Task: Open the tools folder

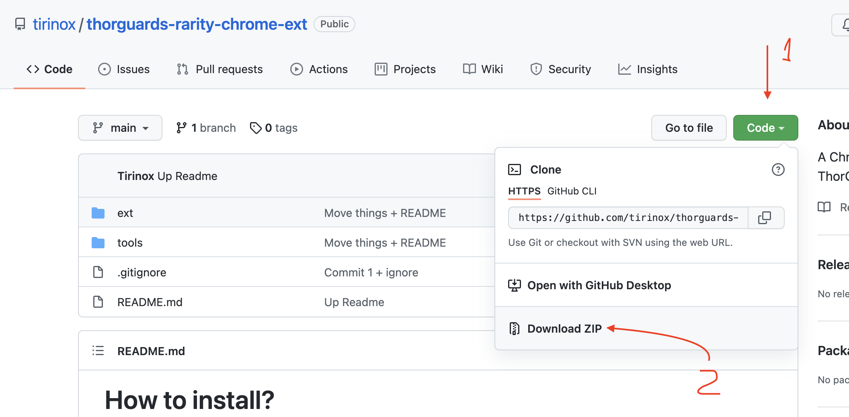Action: tap(130, 243)
